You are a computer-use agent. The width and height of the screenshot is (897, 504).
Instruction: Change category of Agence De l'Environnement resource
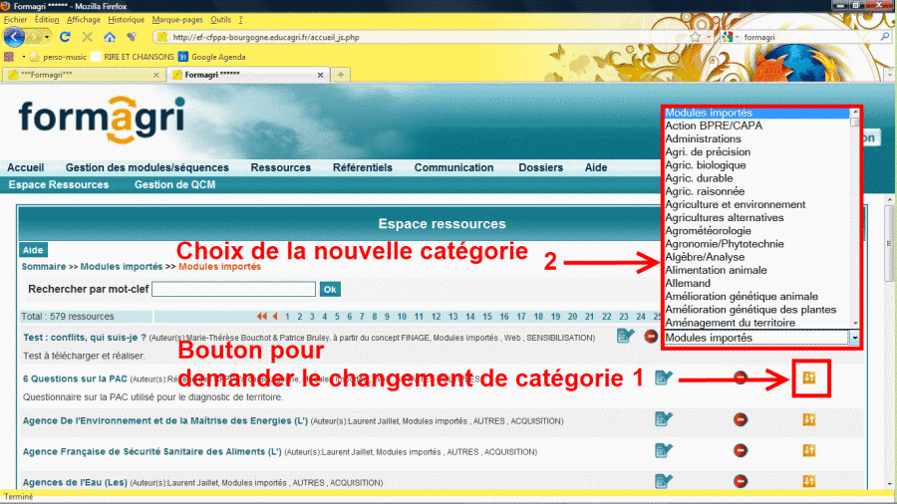(x=809, y=420)
